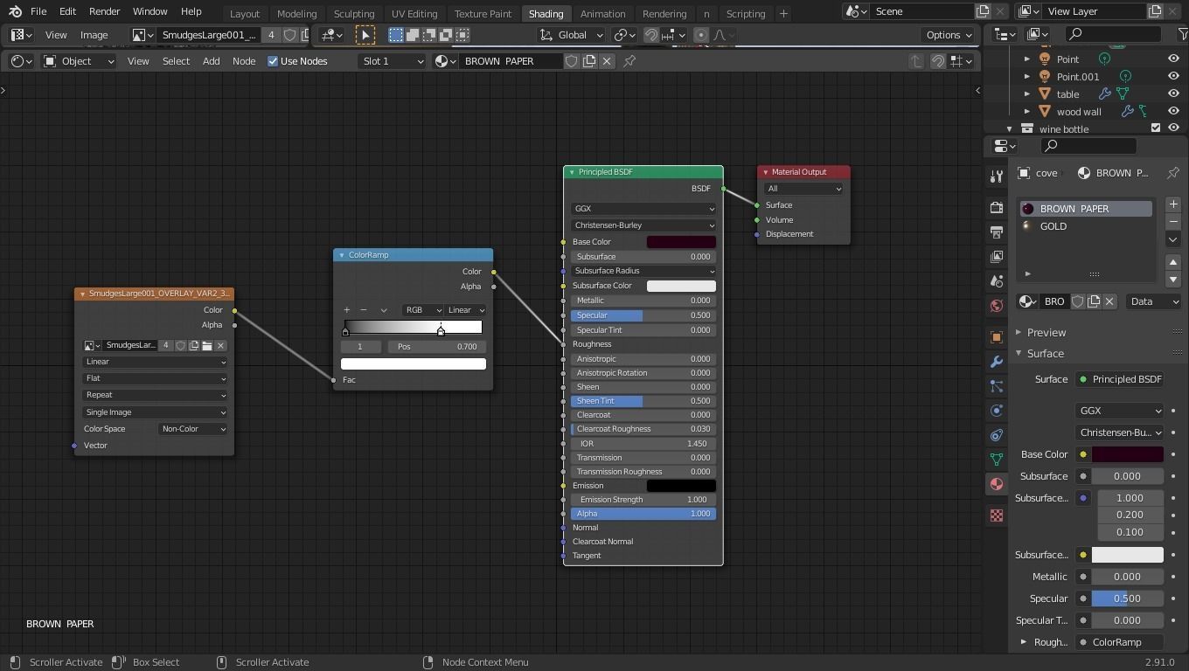The width and height of the screenshot is (1189, 671).
Task: Click Principled BSDF surface shader button
Action: [1120, 379]
